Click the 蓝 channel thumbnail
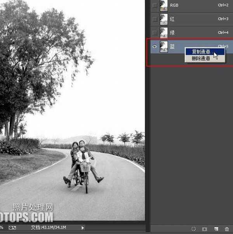The width and height of the screenshot is (233, 234). coord(164,47)
